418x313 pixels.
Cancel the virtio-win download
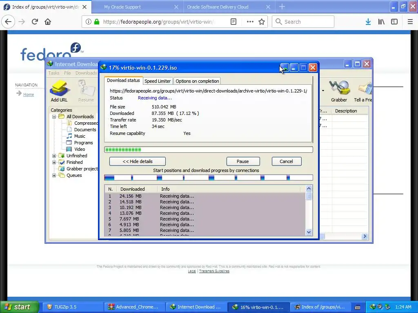[286, 161]
